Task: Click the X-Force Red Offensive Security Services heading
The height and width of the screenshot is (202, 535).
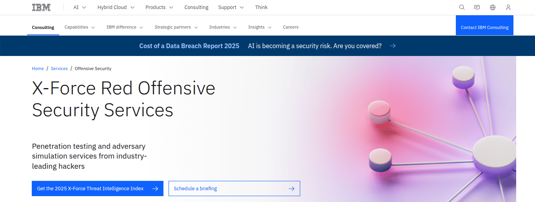Action: 123,99
